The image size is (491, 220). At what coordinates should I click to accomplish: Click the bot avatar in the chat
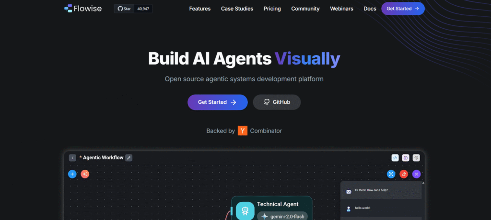[349, 192]
